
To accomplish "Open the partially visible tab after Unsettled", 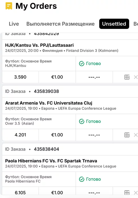I will point(136,24).
